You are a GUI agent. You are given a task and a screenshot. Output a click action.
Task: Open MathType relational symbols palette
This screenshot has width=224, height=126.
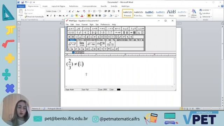tap(71, 29)
